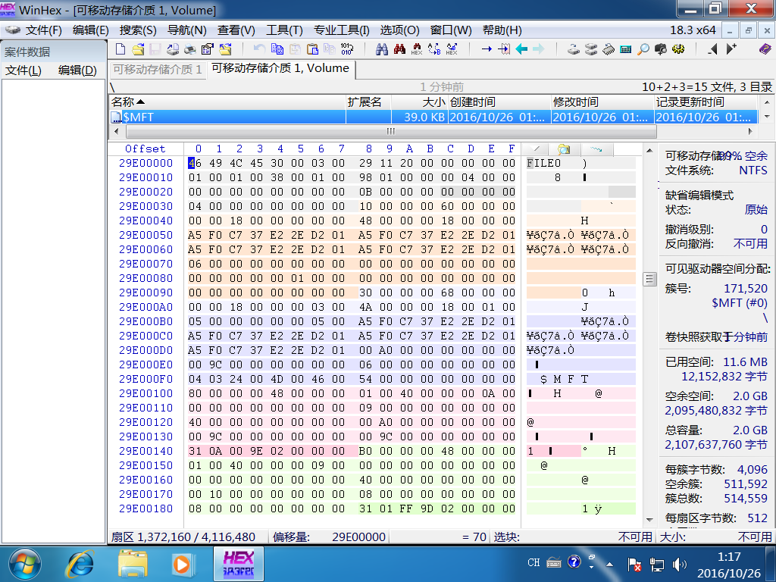The width and height of the screenshot is (776, 582).
Task: Open the 专业工具(I) menu
Action: (x=342, y=30)
